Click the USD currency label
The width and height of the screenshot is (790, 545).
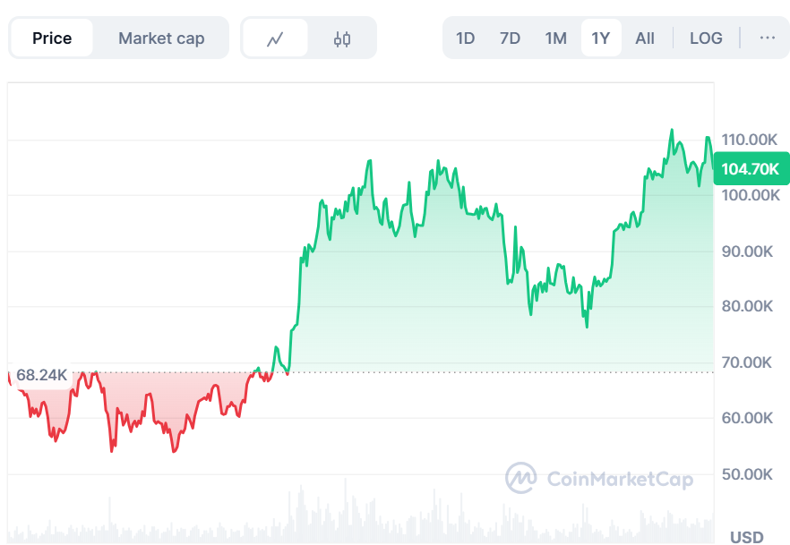click(746, 537)
